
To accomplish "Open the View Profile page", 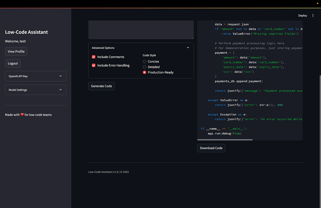I will (x=16, y=52).
